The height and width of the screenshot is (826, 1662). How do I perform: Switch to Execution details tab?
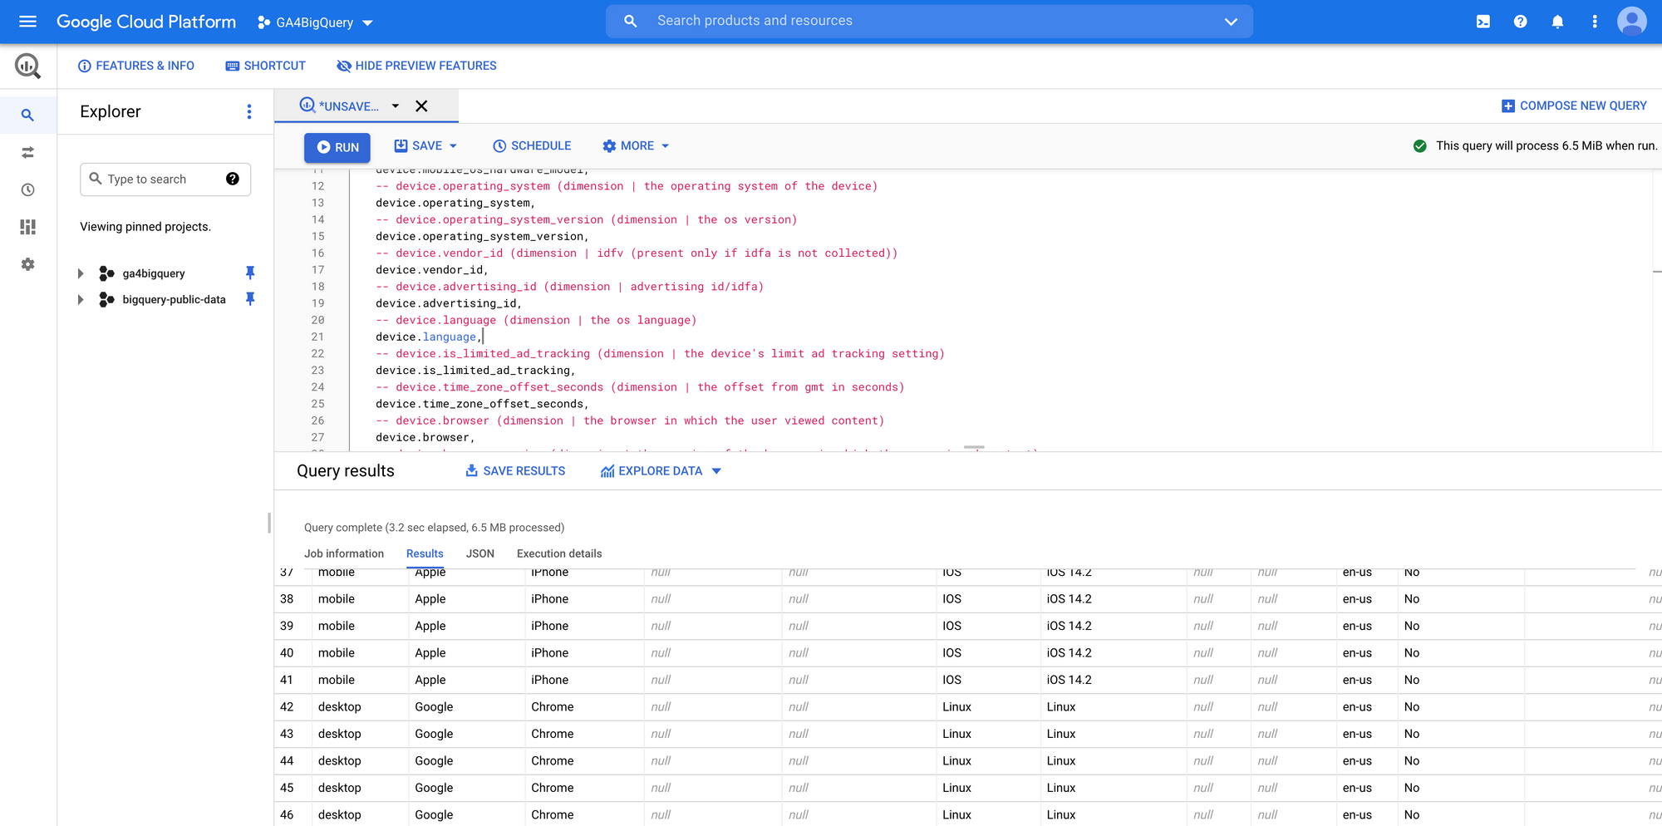(559, 553)
